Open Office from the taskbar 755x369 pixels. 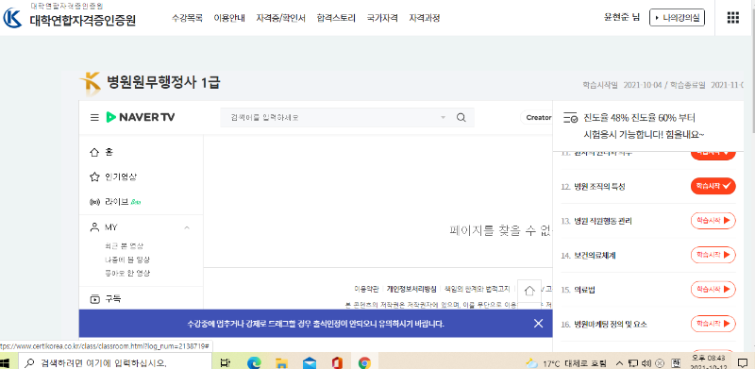pyautogui.click(x=337, y=362)
